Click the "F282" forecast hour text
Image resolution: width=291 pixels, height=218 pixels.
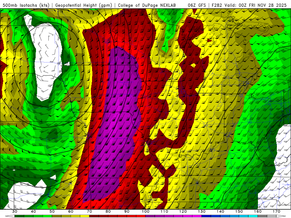[x=217, y=5]
